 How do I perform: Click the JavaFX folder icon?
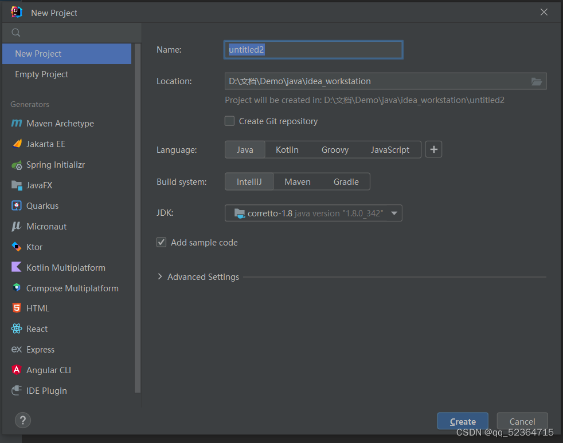(17, 185)
